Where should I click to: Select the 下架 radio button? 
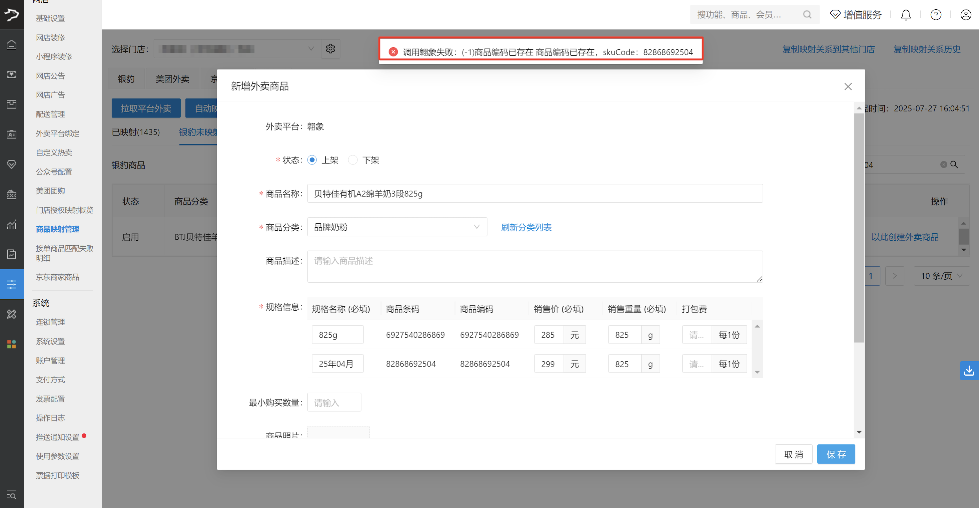(353, 160)
